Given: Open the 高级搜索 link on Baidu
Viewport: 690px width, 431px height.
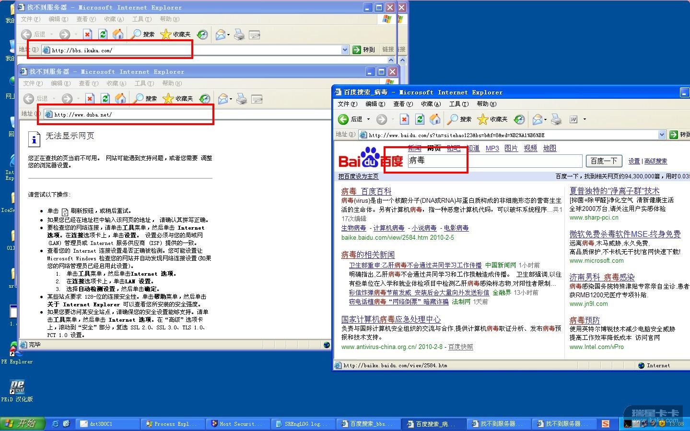Looking at the screenshot, I should [655, 161].
